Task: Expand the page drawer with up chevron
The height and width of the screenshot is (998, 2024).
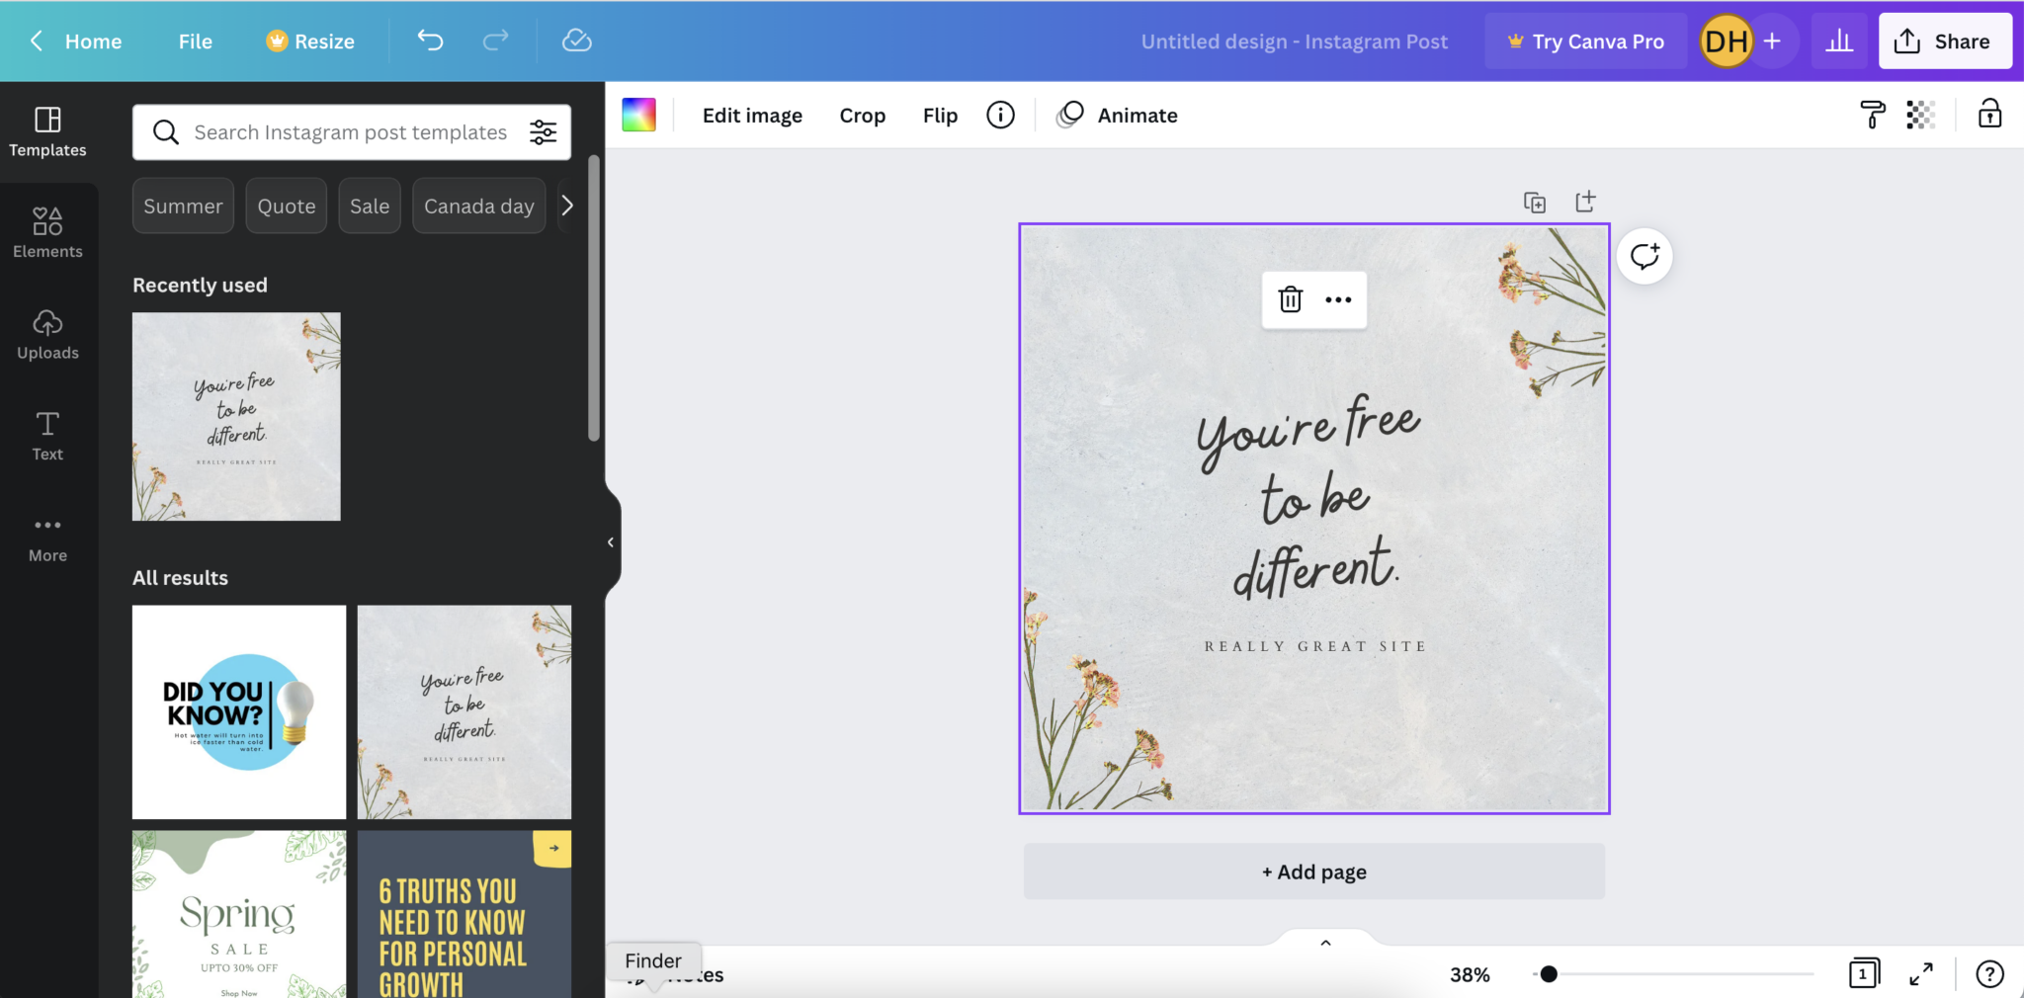Action: click(x=1325, y=943)
